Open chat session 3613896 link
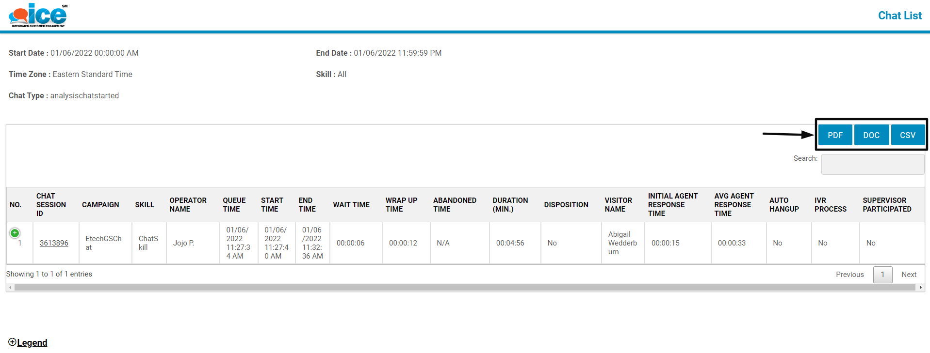Screen dimensions: 930x353 54,243
